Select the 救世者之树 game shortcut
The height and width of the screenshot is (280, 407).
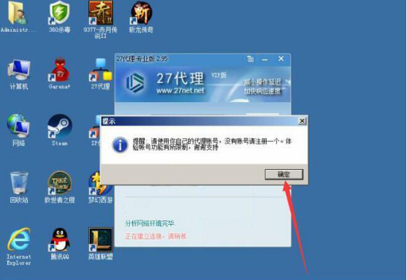coord(60,187)
